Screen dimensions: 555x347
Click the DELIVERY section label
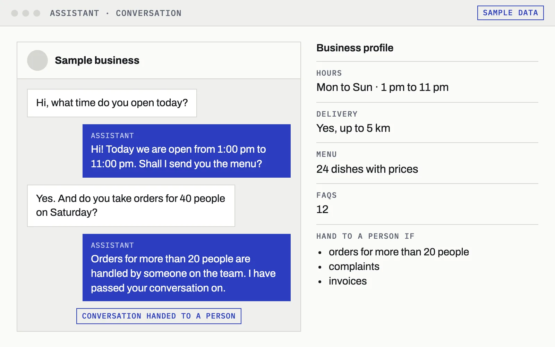337,114
